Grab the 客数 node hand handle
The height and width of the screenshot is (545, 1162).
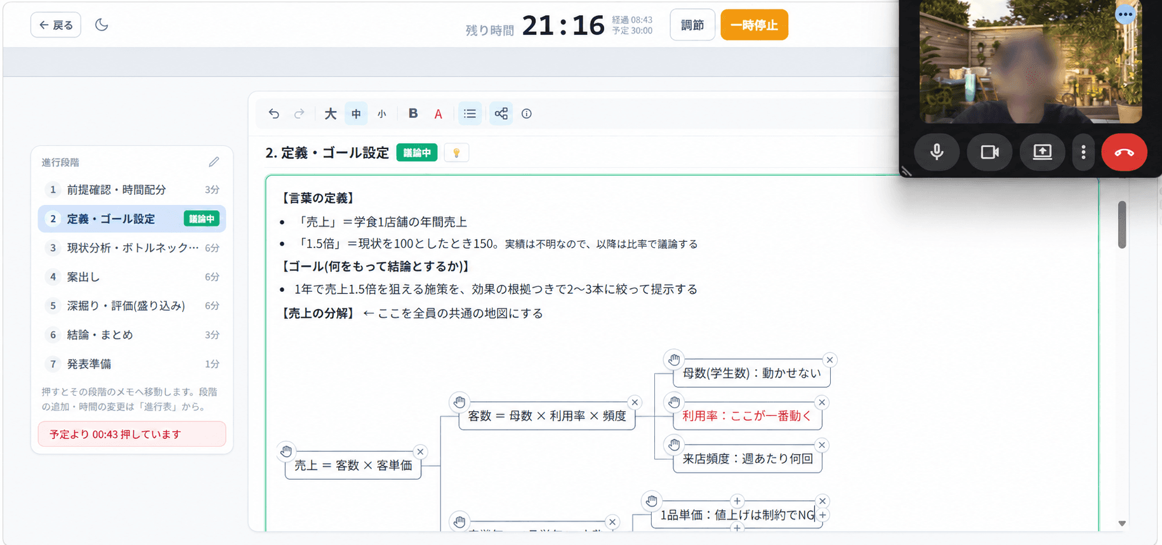[x=459, y=402]
